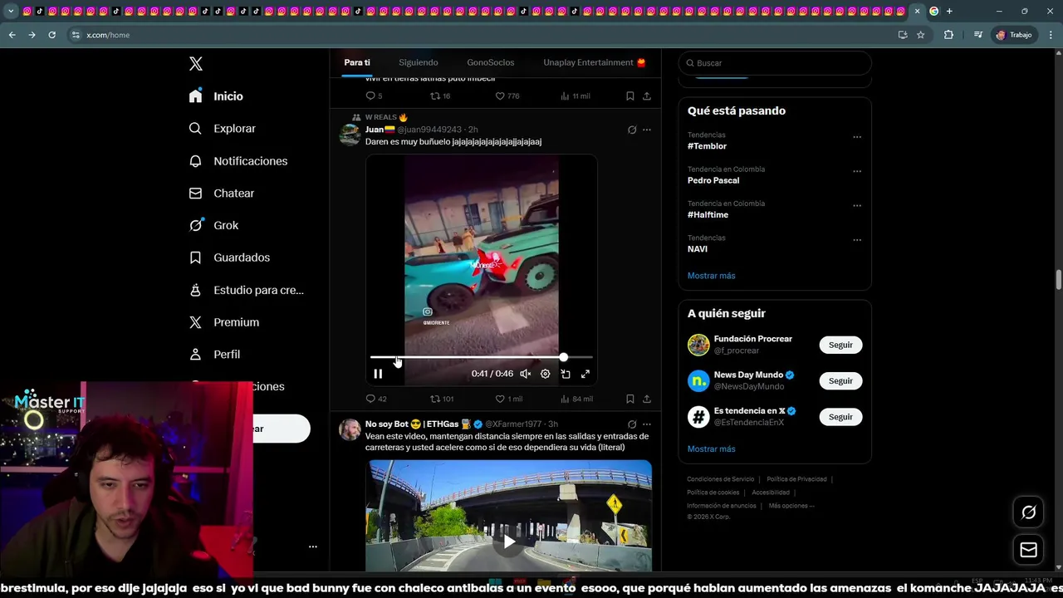Switch to the Unaplay Entertainment tab
Viewport: 1063px width, 598px height.
click(595, 62)
